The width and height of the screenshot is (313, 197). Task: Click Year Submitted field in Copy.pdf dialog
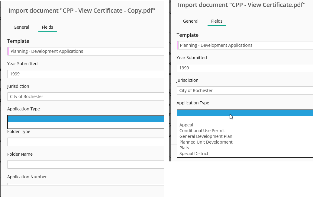(x=86, y=74)
